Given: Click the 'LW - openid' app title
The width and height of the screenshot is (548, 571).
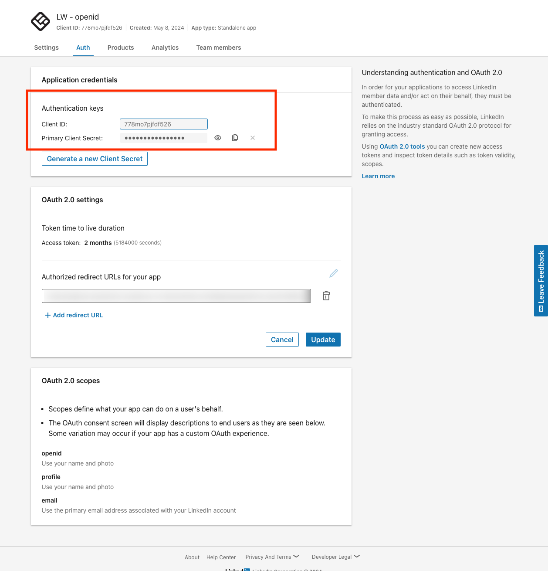Looking at the screenshot, I should (x=78, y=17).
